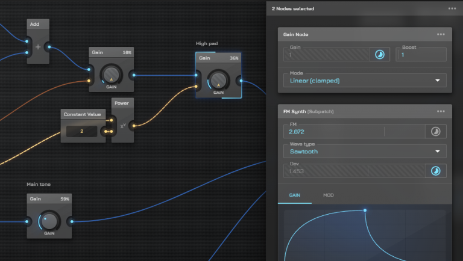Click the output port of the Power node
The height and width of the screenshot is (261, 463).
pyautogui.click(x=134, y=126)
